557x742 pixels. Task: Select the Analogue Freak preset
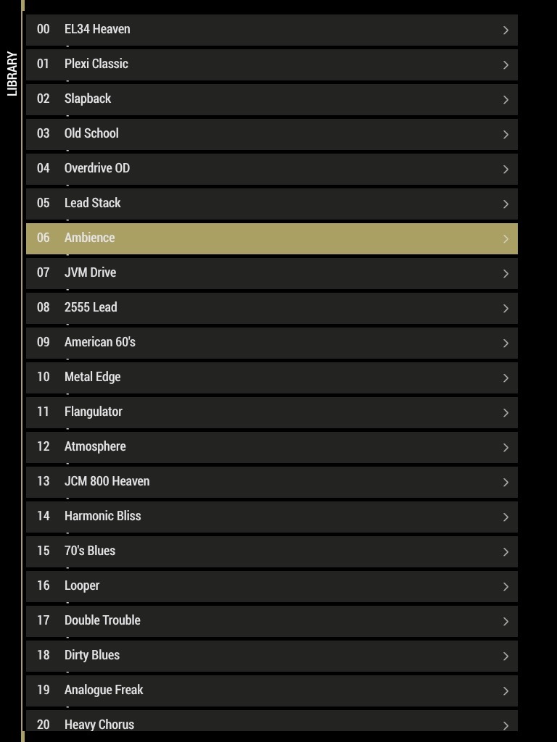coord(272,691)
